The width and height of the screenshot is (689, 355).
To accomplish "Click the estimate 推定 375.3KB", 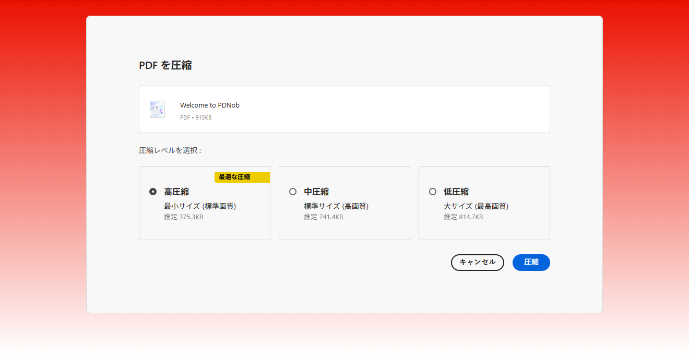I will [184, 217].
